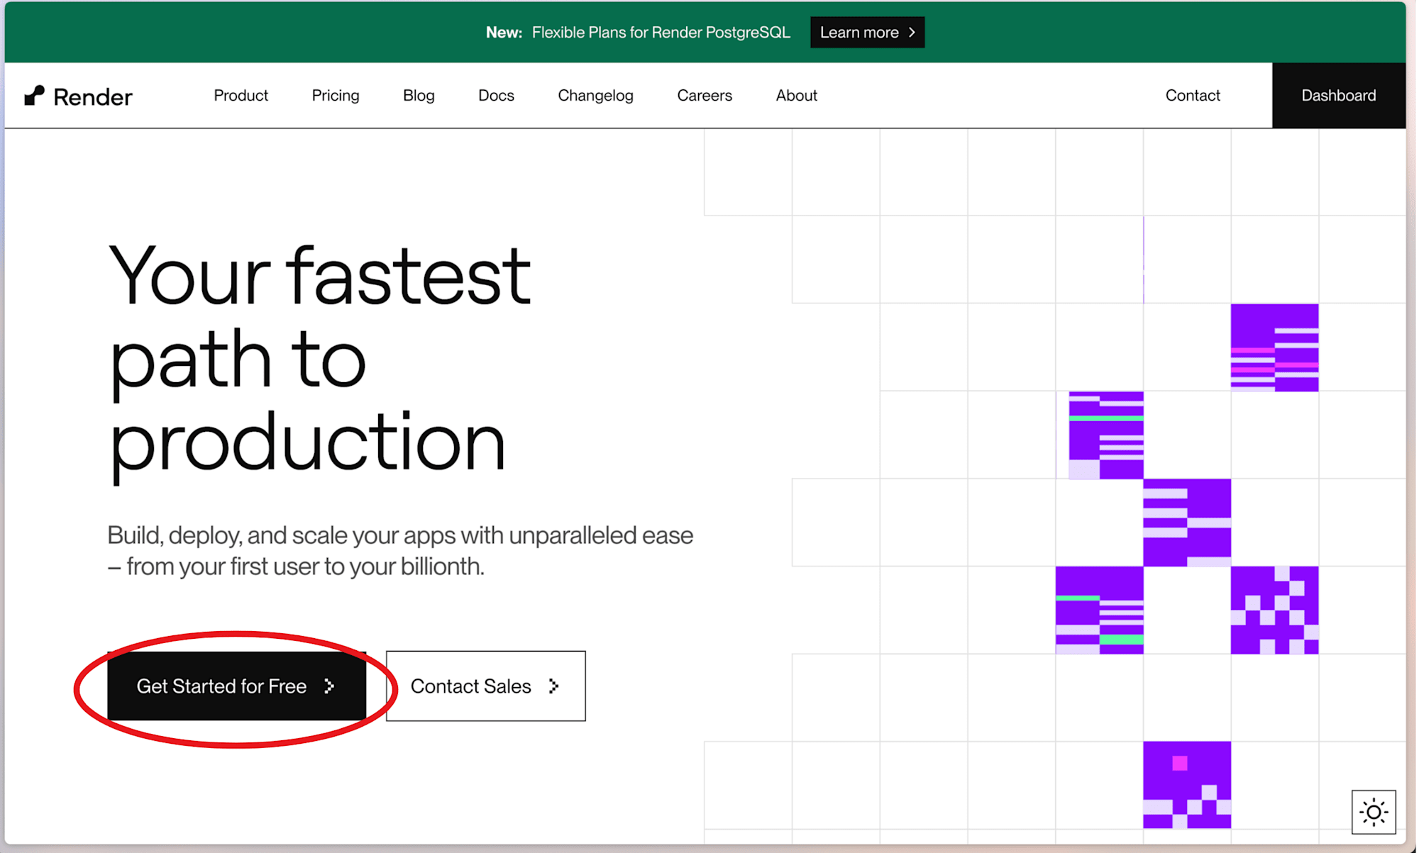Open the Docs page

tap(497, 96)
